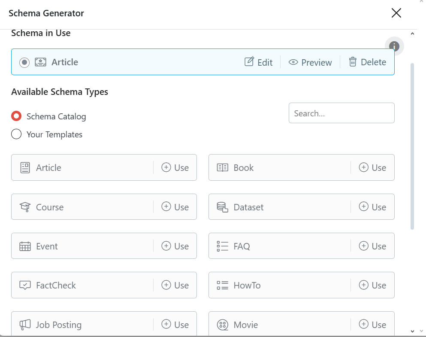Use the HowTo schema type
The width and height of the screenshot is (426, 337).
tap(372, 285)
